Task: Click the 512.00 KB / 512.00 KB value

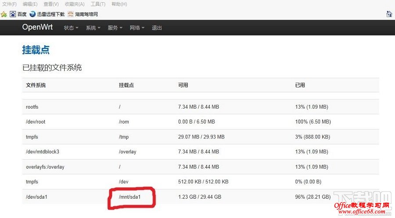Action: coord(203,182)
